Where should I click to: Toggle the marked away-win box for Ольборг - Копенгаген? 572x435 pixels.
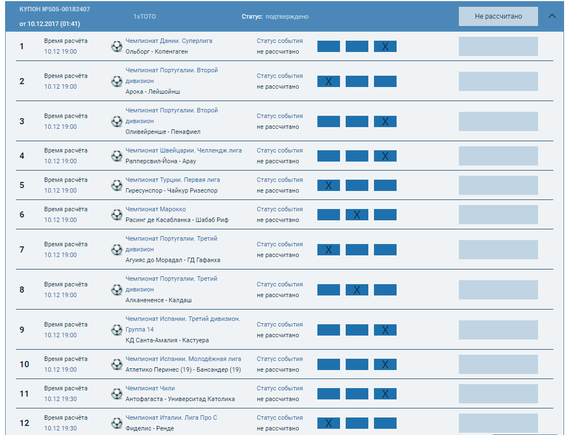point(385,46)
